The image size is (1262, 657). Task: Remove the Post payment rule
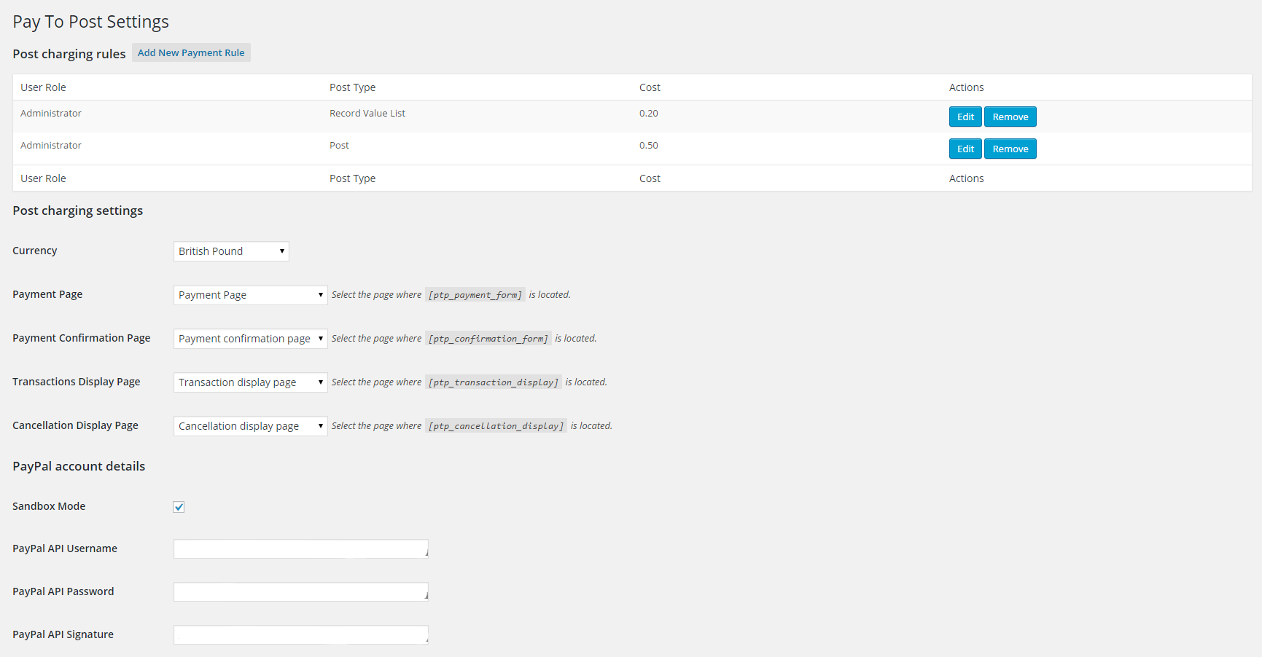[1010, 149]
